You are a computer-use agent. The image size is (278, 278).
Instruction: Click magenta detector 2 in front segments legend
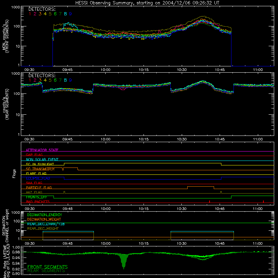(35, 14)
